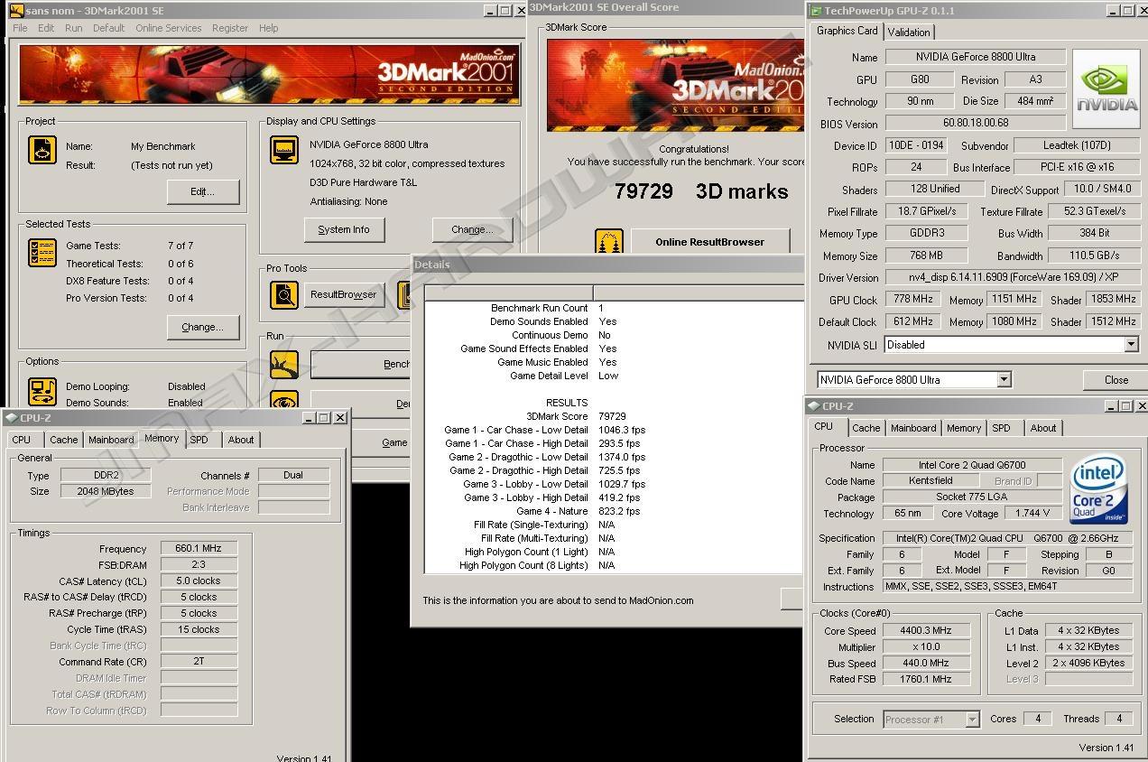1148x762 pixels.
Task: Open About tab in right CPU-Z window
Action: pyautogui.click(x=1043, y=428)
